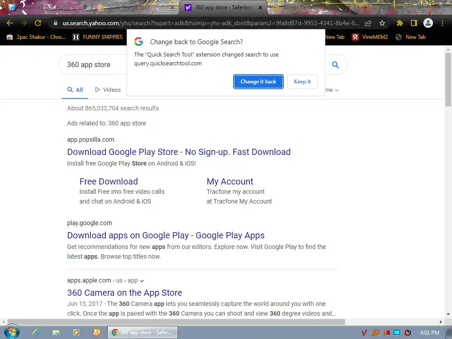Open the 2pac Shakur bookmark
Viewport: 452px width, 339px height.
pos(36,37)
